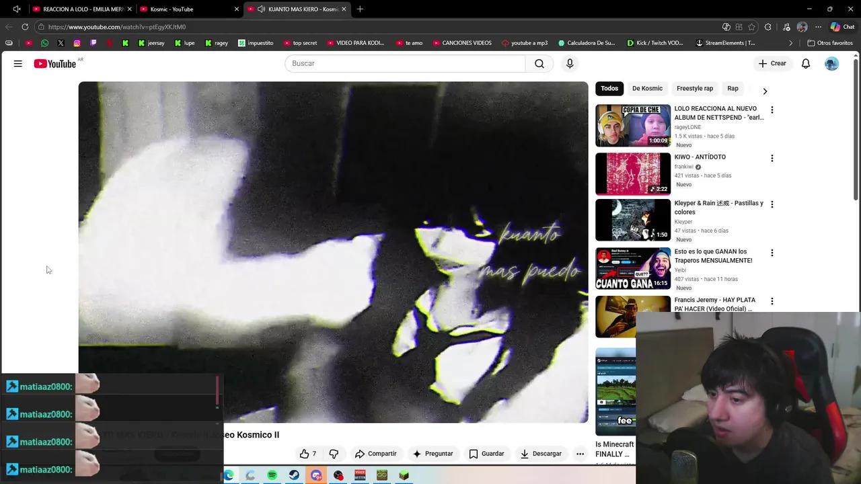Open the top secret bookmark

[x=300, y=43]
